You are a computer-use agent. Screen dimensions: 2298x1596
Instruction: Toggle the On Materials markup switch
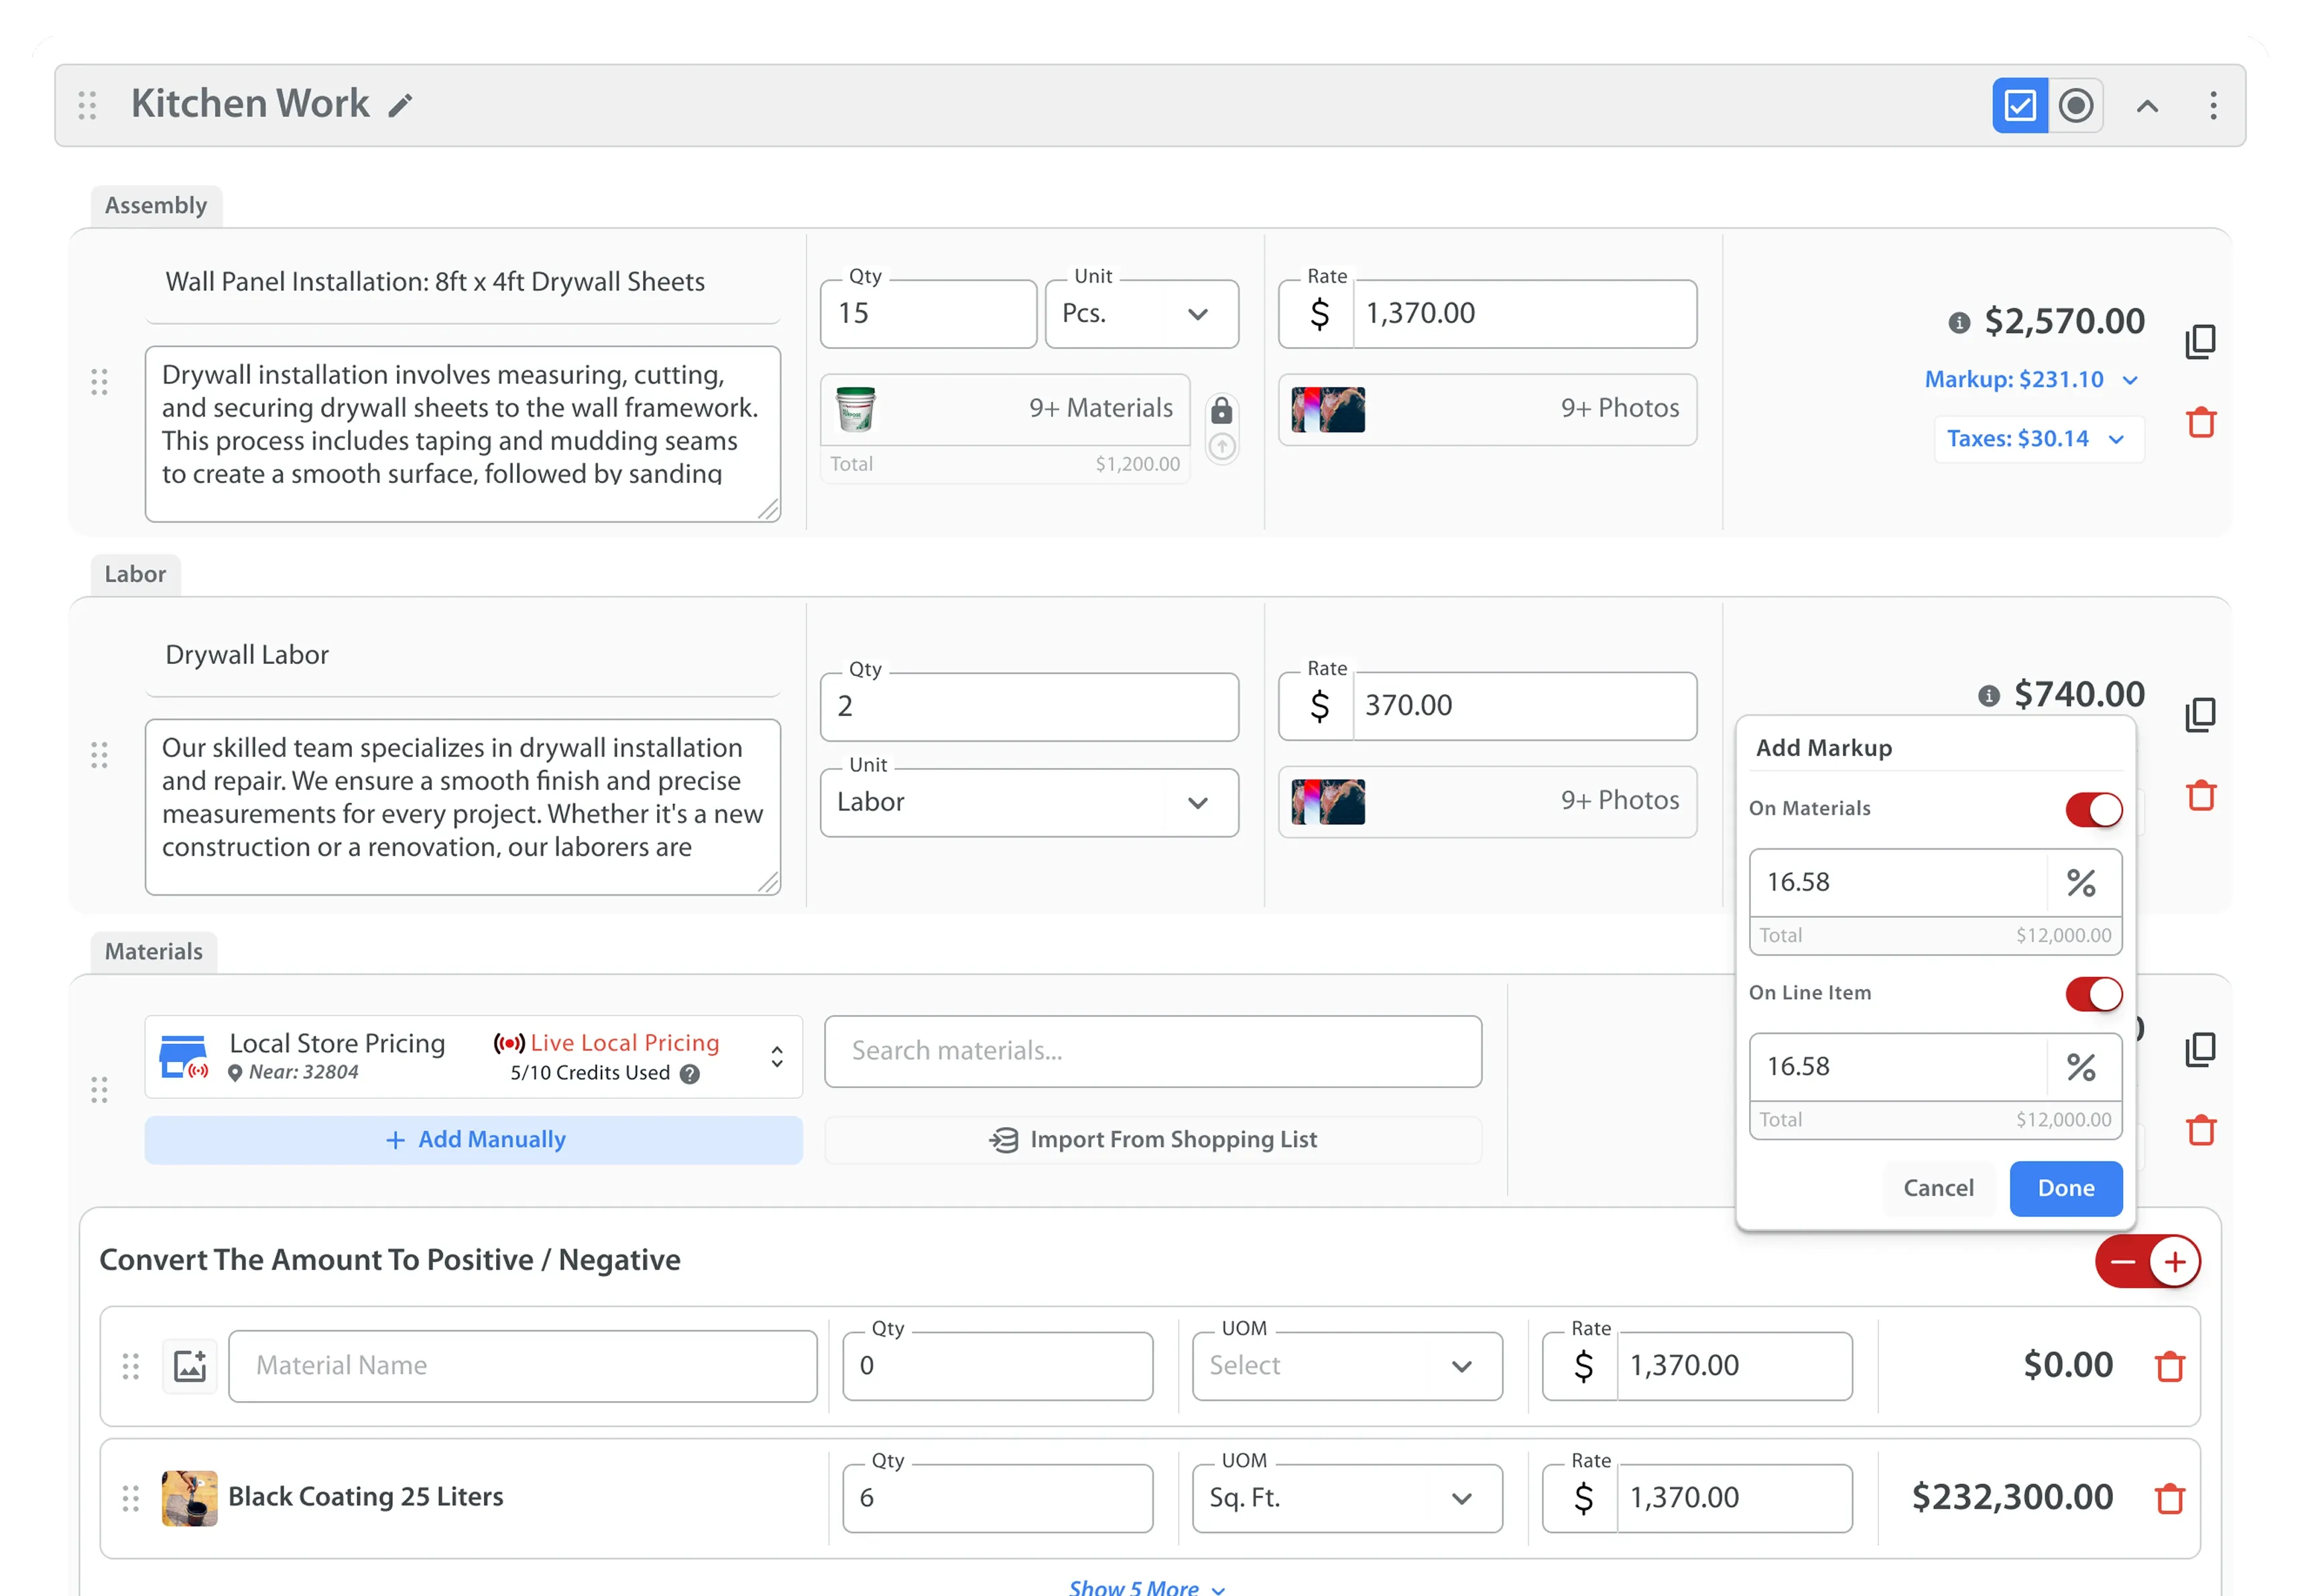coord(2093,809)
